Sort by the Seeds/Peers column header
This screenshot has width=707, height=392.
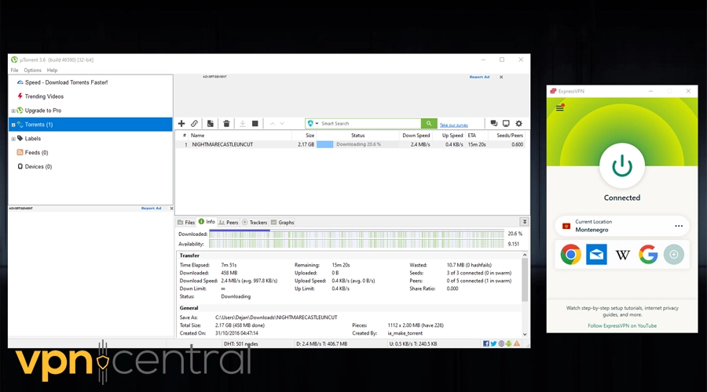click(x=507, y=136)
